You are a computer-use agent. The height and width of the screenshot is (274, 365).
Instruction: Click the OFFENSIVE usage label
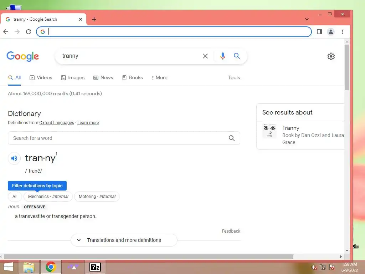[x=35, y=207]
